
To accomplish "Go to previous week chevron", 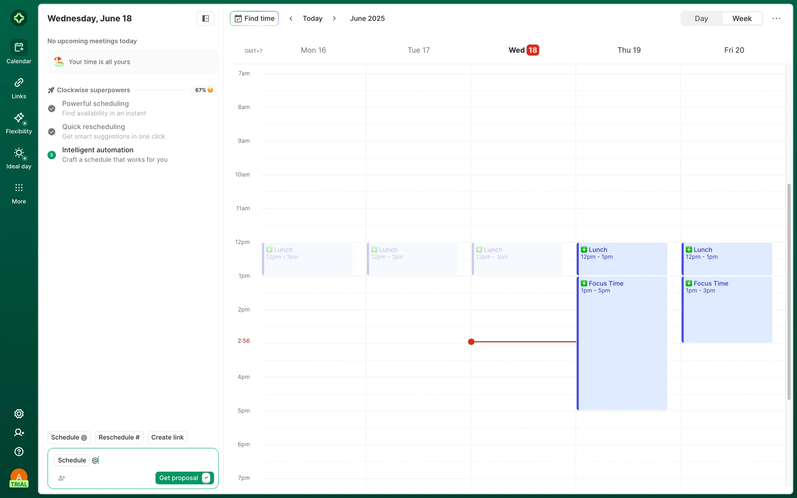I will coord(291,18).
